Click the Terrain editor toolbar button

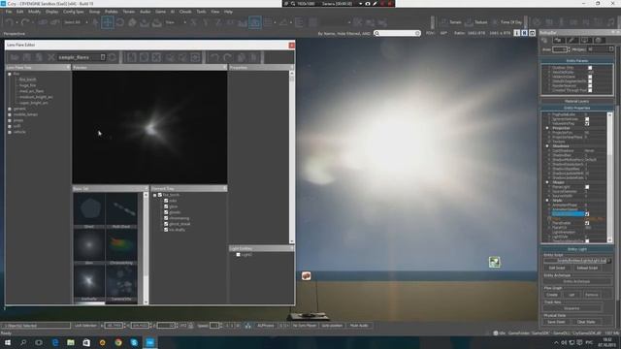[x=451, y=22]
